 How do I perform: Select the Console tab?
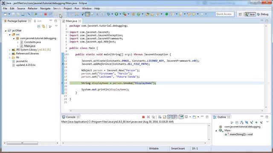(x=71, y=117)
